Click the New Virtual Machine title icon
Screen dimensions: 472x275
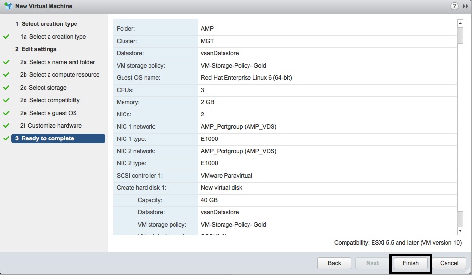(x=7, y=6)
